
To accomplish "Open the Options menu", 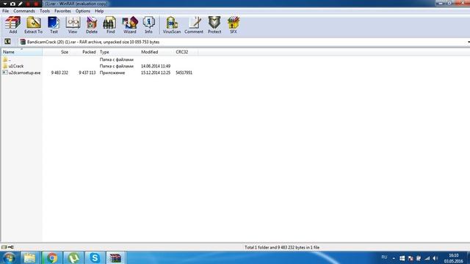I will (x=83, y=11).
